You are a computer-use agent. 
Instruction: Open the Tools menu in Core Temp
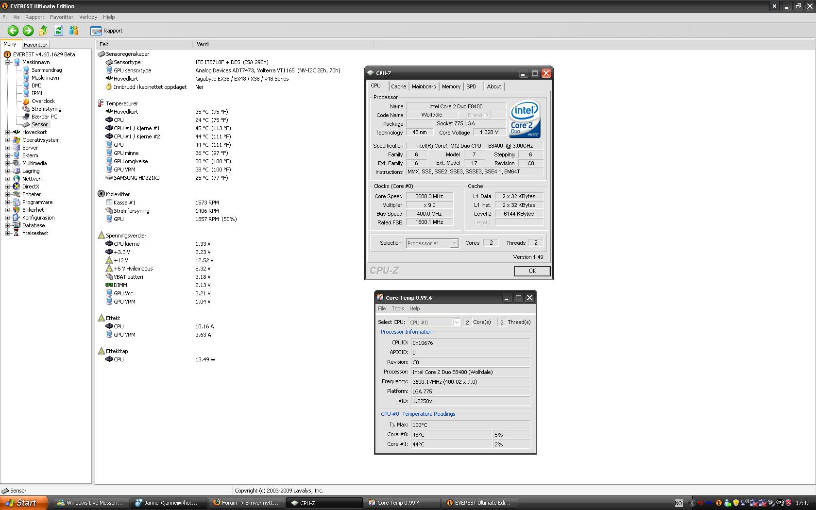click(398, 308)
